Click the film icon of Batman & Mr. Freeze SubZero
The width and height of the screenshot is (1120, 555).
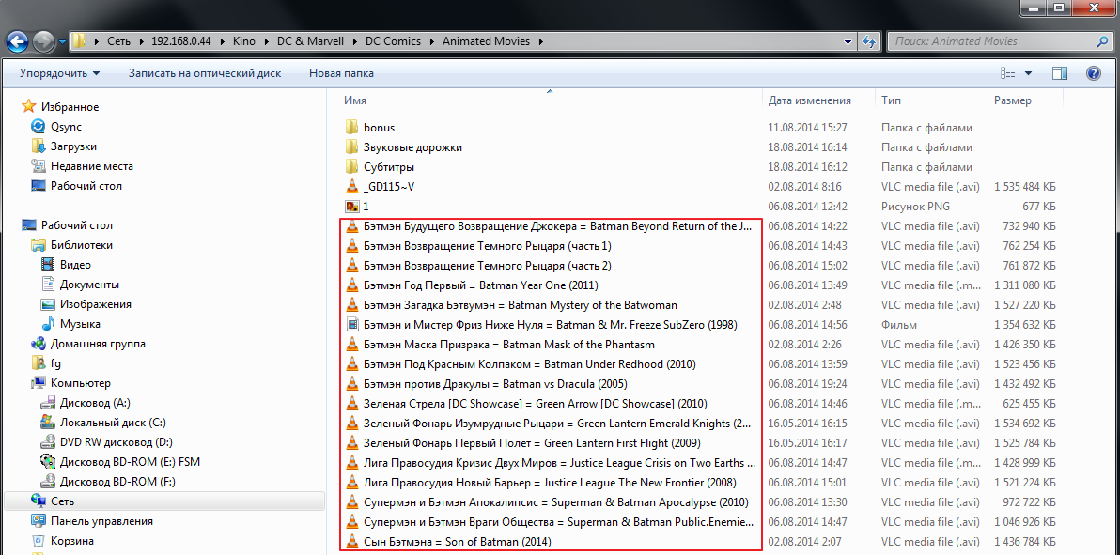click(351, 325)
